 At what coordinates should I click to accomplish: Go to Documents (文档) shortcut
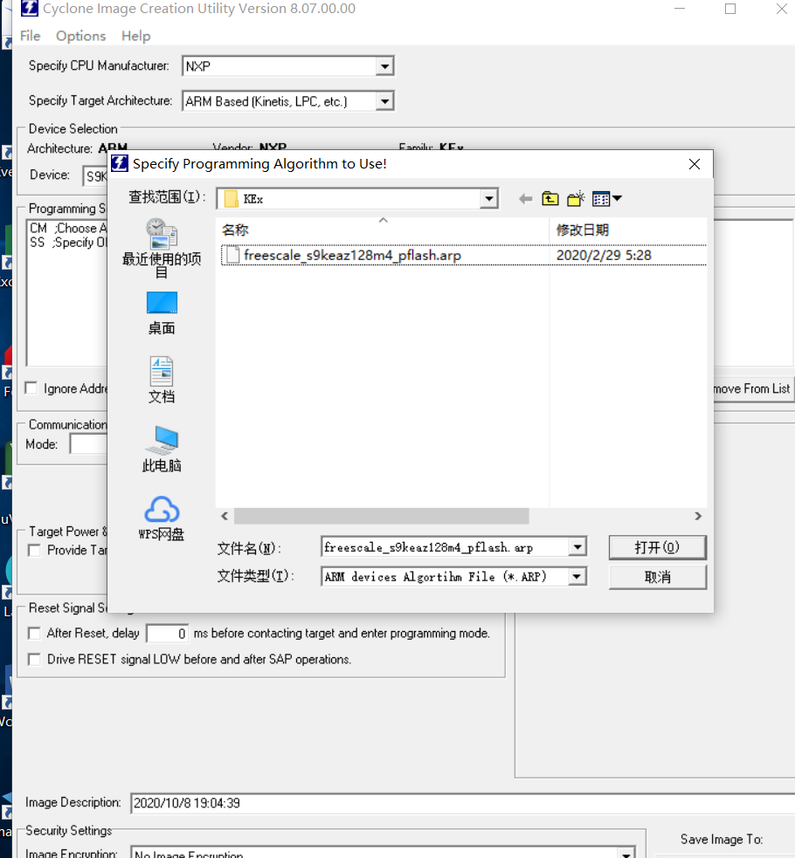click(x=162, y=380)
